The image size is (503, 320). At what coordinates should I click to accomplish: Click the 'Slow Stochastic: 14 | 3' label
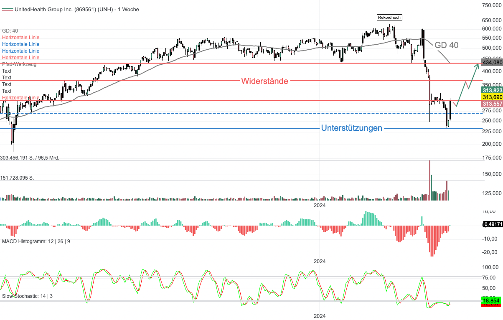coord(28,296)
